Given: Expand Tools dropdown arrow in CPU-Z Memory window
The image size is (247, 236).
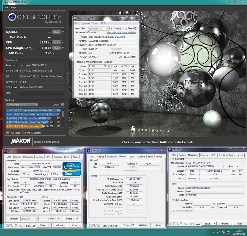Looking at the screenshot, I should click(133, 225).
